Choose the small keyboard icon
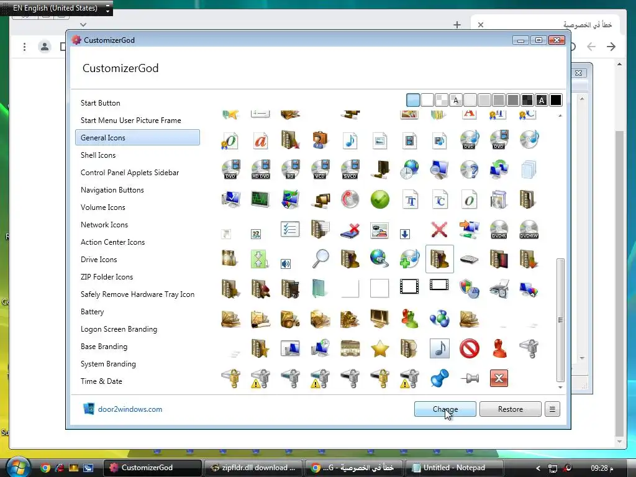 click(470, 259)
